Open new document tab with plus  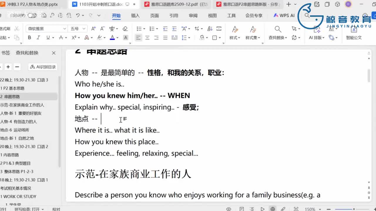click(x=288, y=4)
